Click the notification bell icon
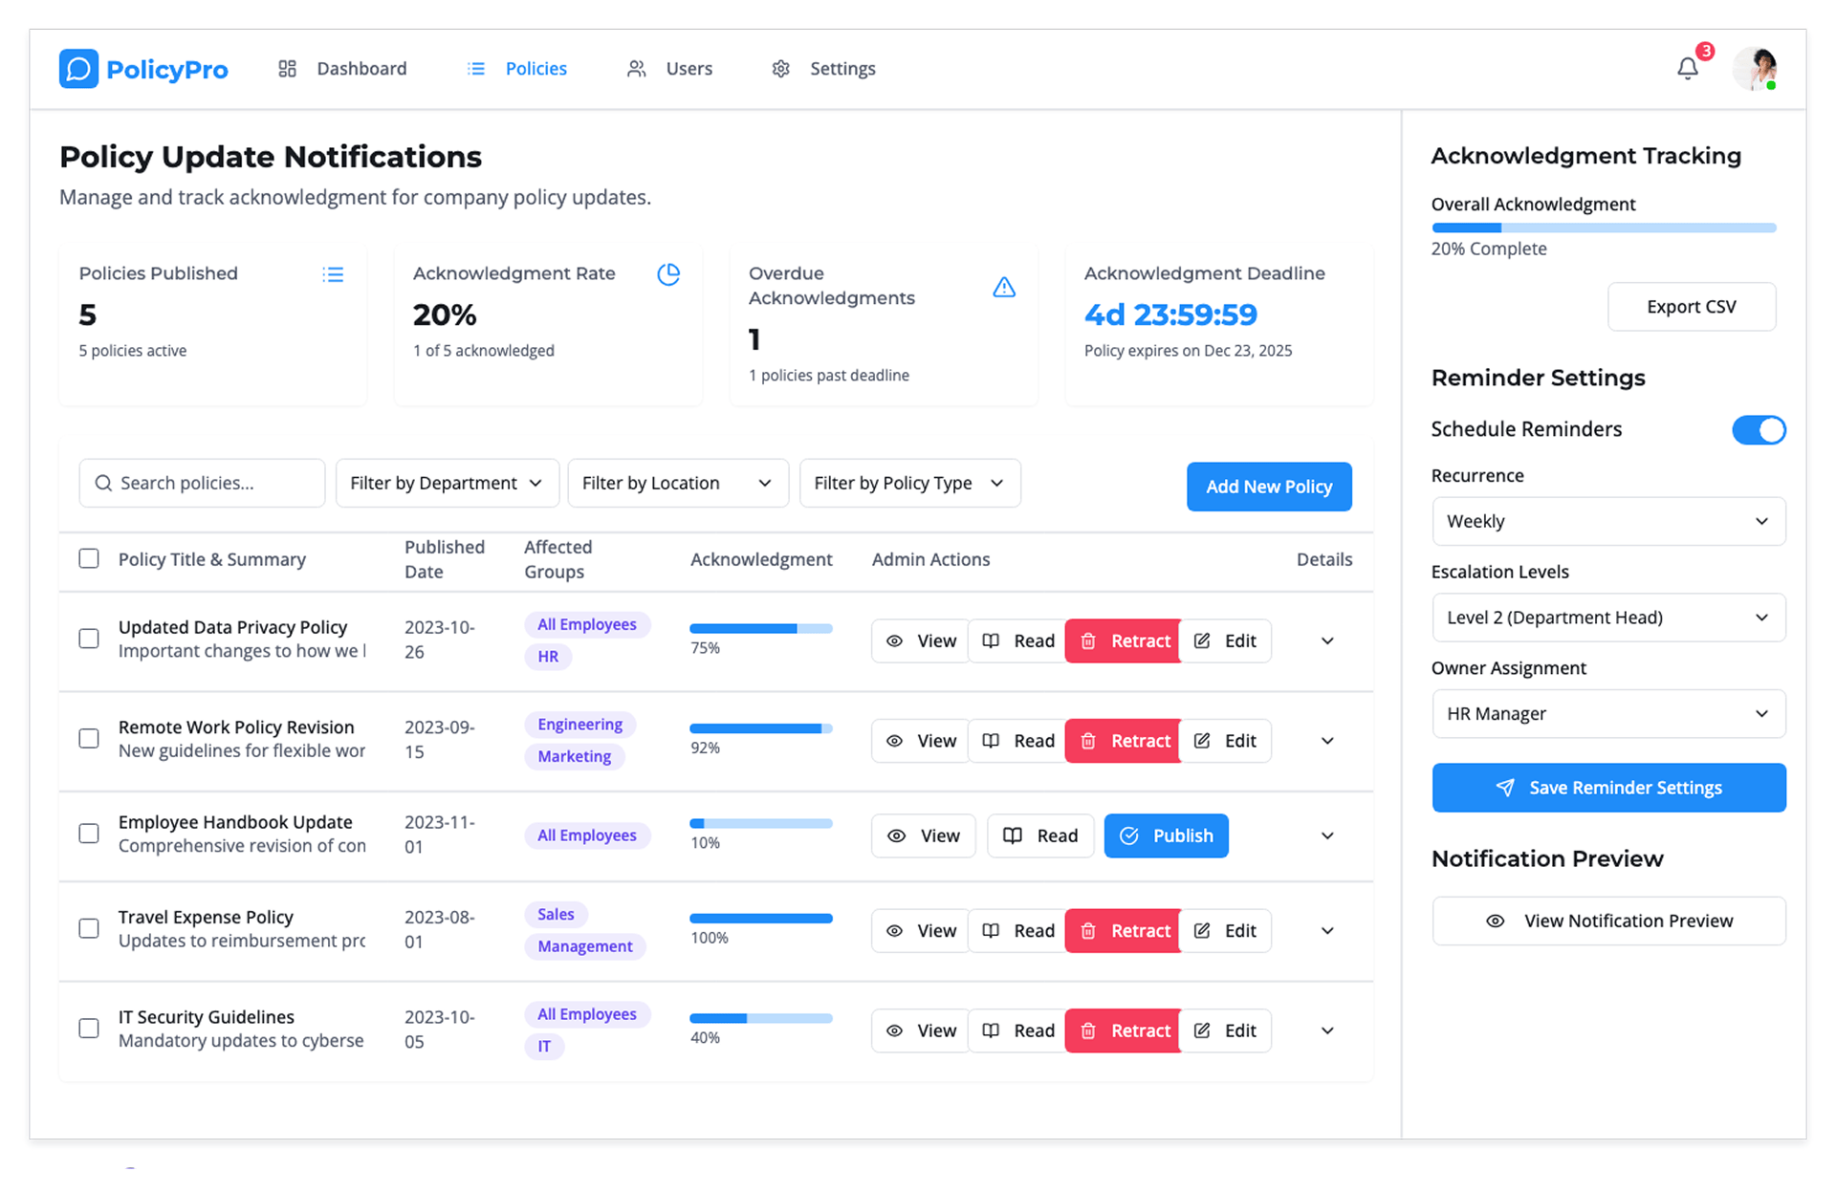1836x1193 pixels. click(1688, 69)
